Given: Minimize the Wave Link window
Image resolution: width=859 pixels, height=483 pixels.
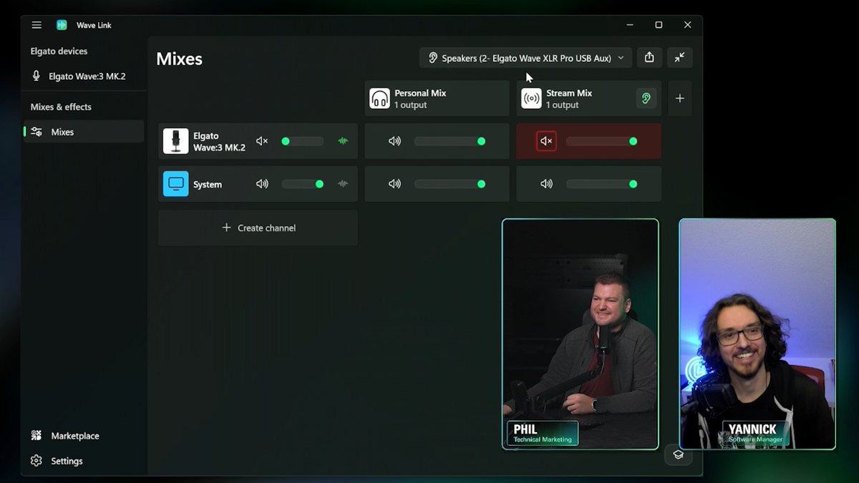Looking at the screenshot, I should click(630, 25).
